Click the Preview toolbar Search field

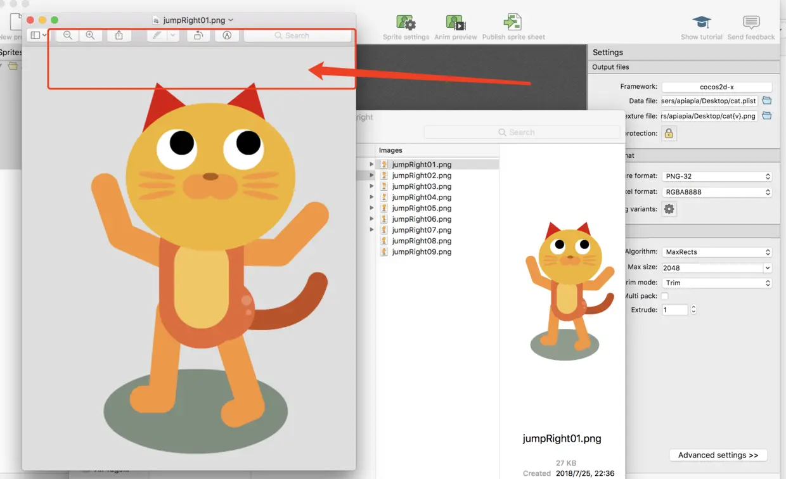pyautogui.click(x=297, y=35)
